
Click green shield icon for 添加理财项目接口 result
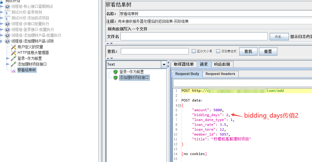(x=115, y=78)
